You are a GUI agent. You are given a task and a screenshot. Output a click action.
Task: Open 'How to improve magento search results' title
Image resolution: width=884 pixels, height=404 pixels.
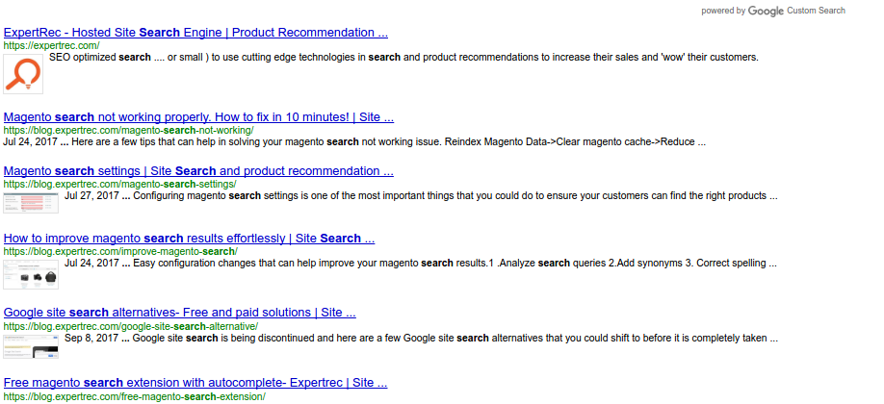click(189, 239)
